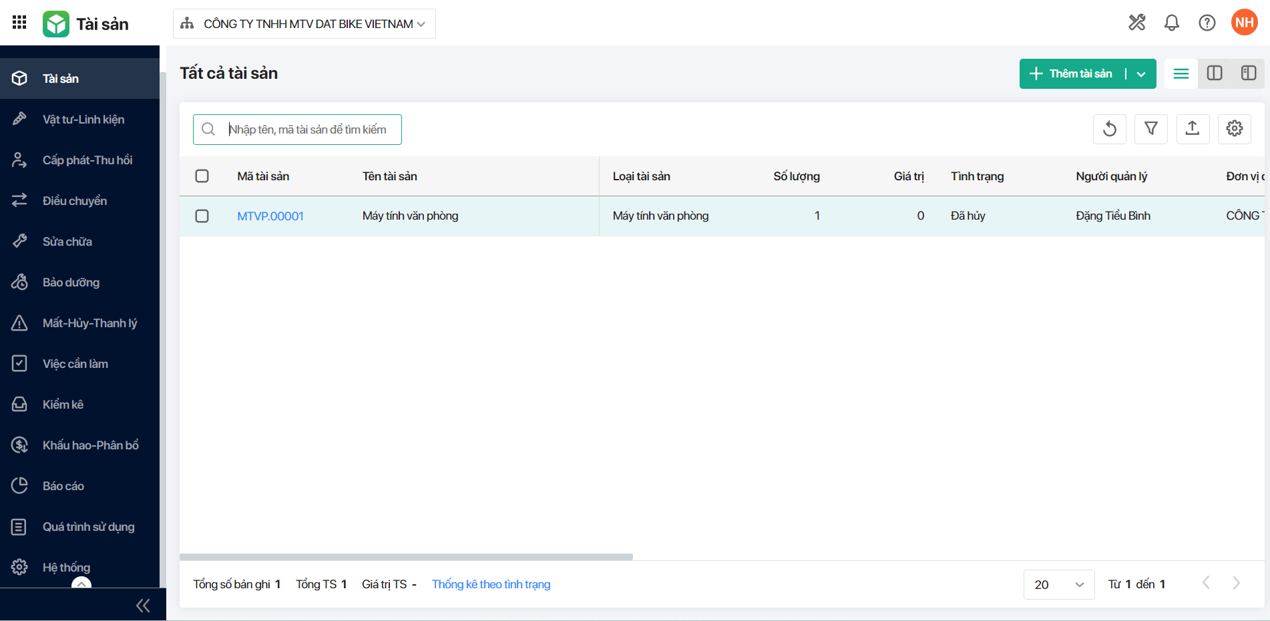This screenshot has width=1270, height=621.
Task: Click the Thêm tài sản button
Action: [1071, 74]
